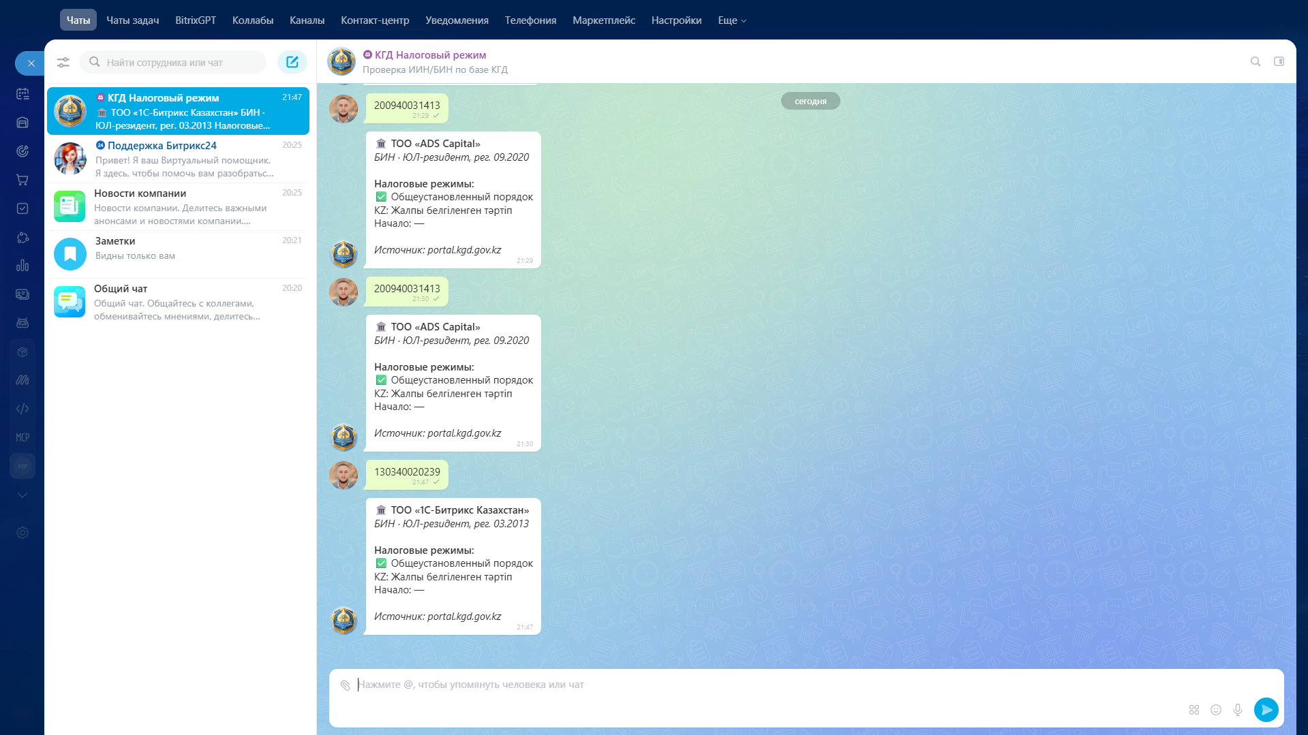Open the workflow circle icon in the sidebar
The width and height of the screenshot is (1308, 735).
pyautogui.click(x=22, y=237)
